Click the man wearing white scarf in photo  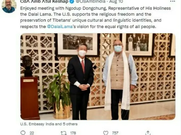tap(120, 80)
